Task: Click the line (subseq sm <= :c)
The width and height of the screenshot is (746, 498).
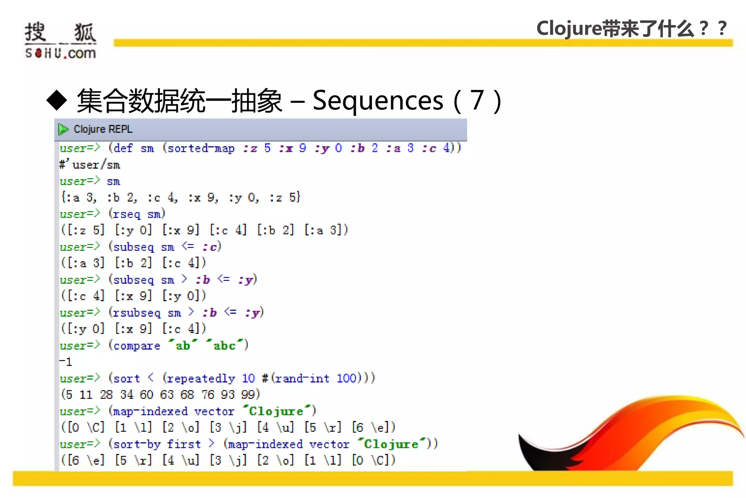Action: coord(141,247)
